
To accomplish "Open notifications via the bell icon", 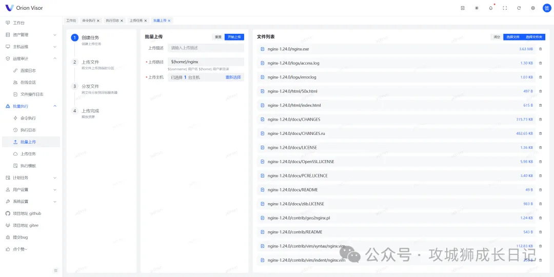I will 490,8.
